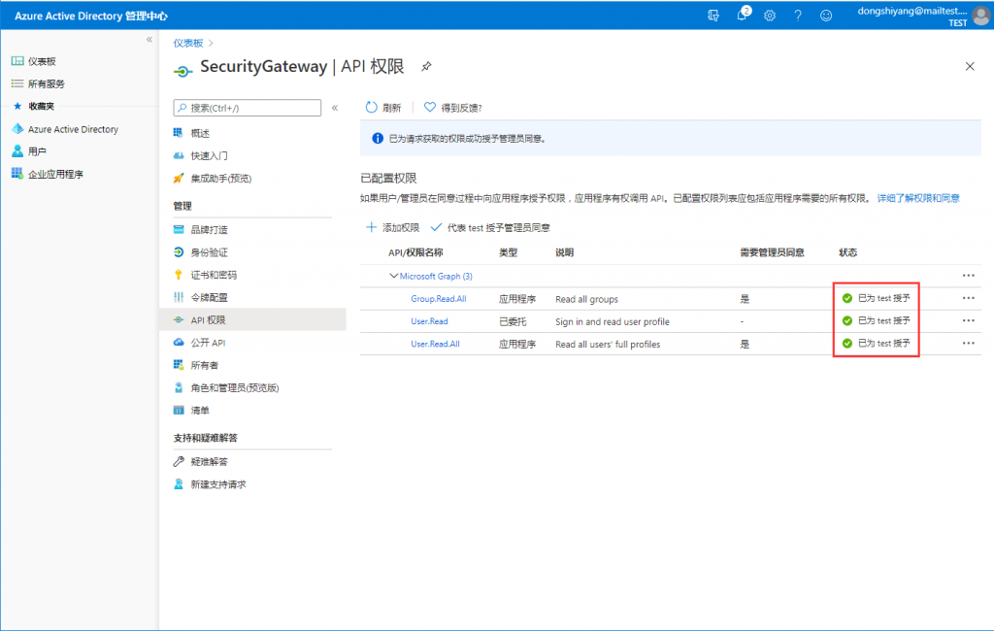Image resolution: width=994 pixels, height=631 pixels.
Task: Collapse the Microsoft Graph (3) group
Action: pos(394,276)
